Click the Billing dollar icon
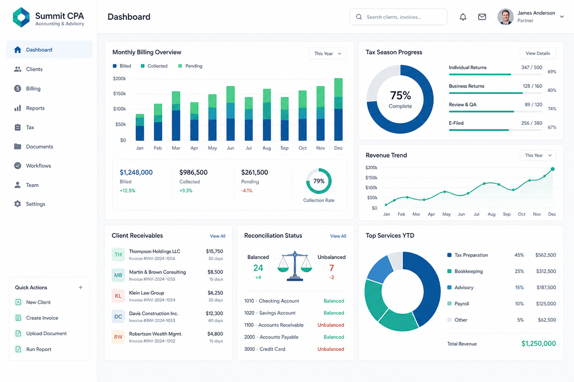Image resolution: width=574 pixels, height=382 pixels. click(x=18, y=88)
